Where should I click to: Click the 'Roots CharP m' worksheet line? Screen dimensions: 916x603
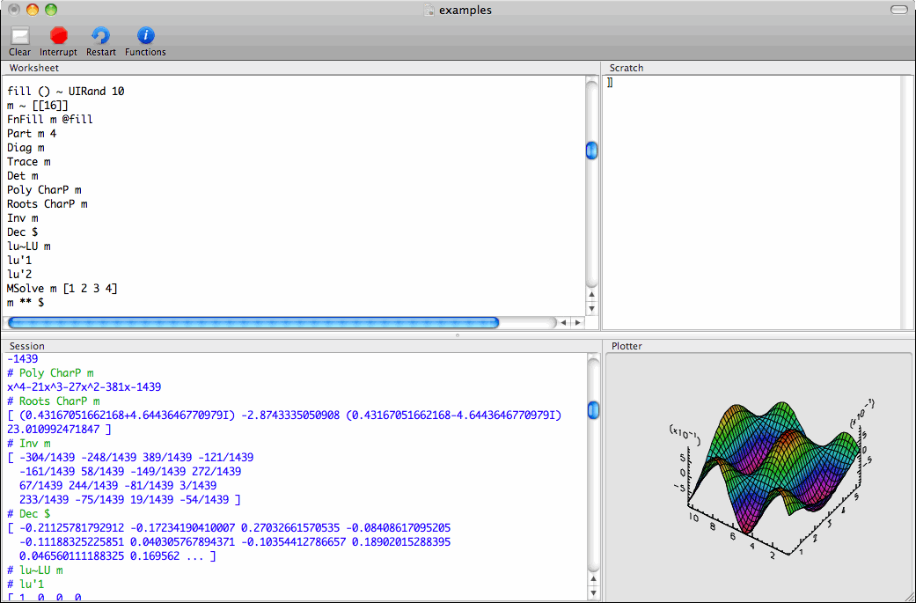point(48,204)
